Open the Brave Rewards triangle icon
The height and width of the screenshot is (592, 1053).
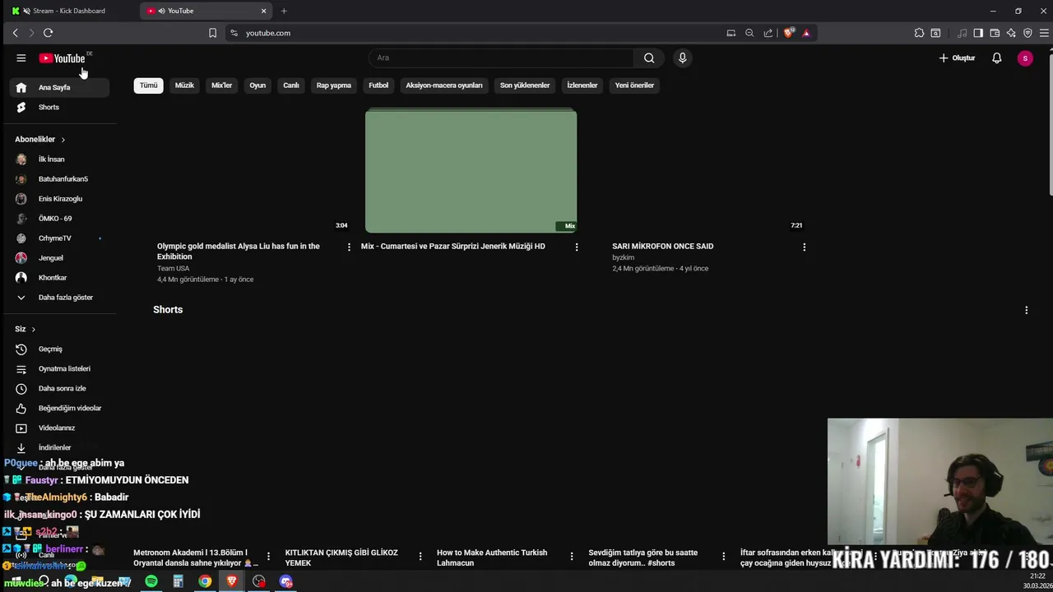[806, 33]
